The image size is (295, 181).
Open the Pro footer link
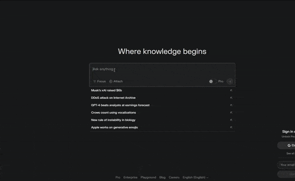[x=118, y=177]
